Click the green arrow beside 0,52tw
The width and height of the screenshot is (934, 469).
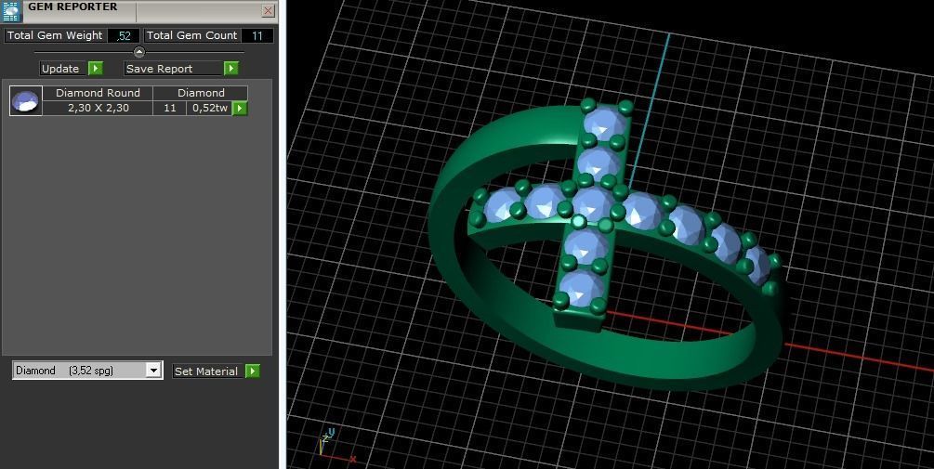(x=240, y=109)
